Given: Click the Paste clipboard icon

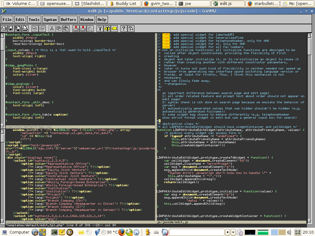Looking at the screenshot, I should (x=66, y=29).
